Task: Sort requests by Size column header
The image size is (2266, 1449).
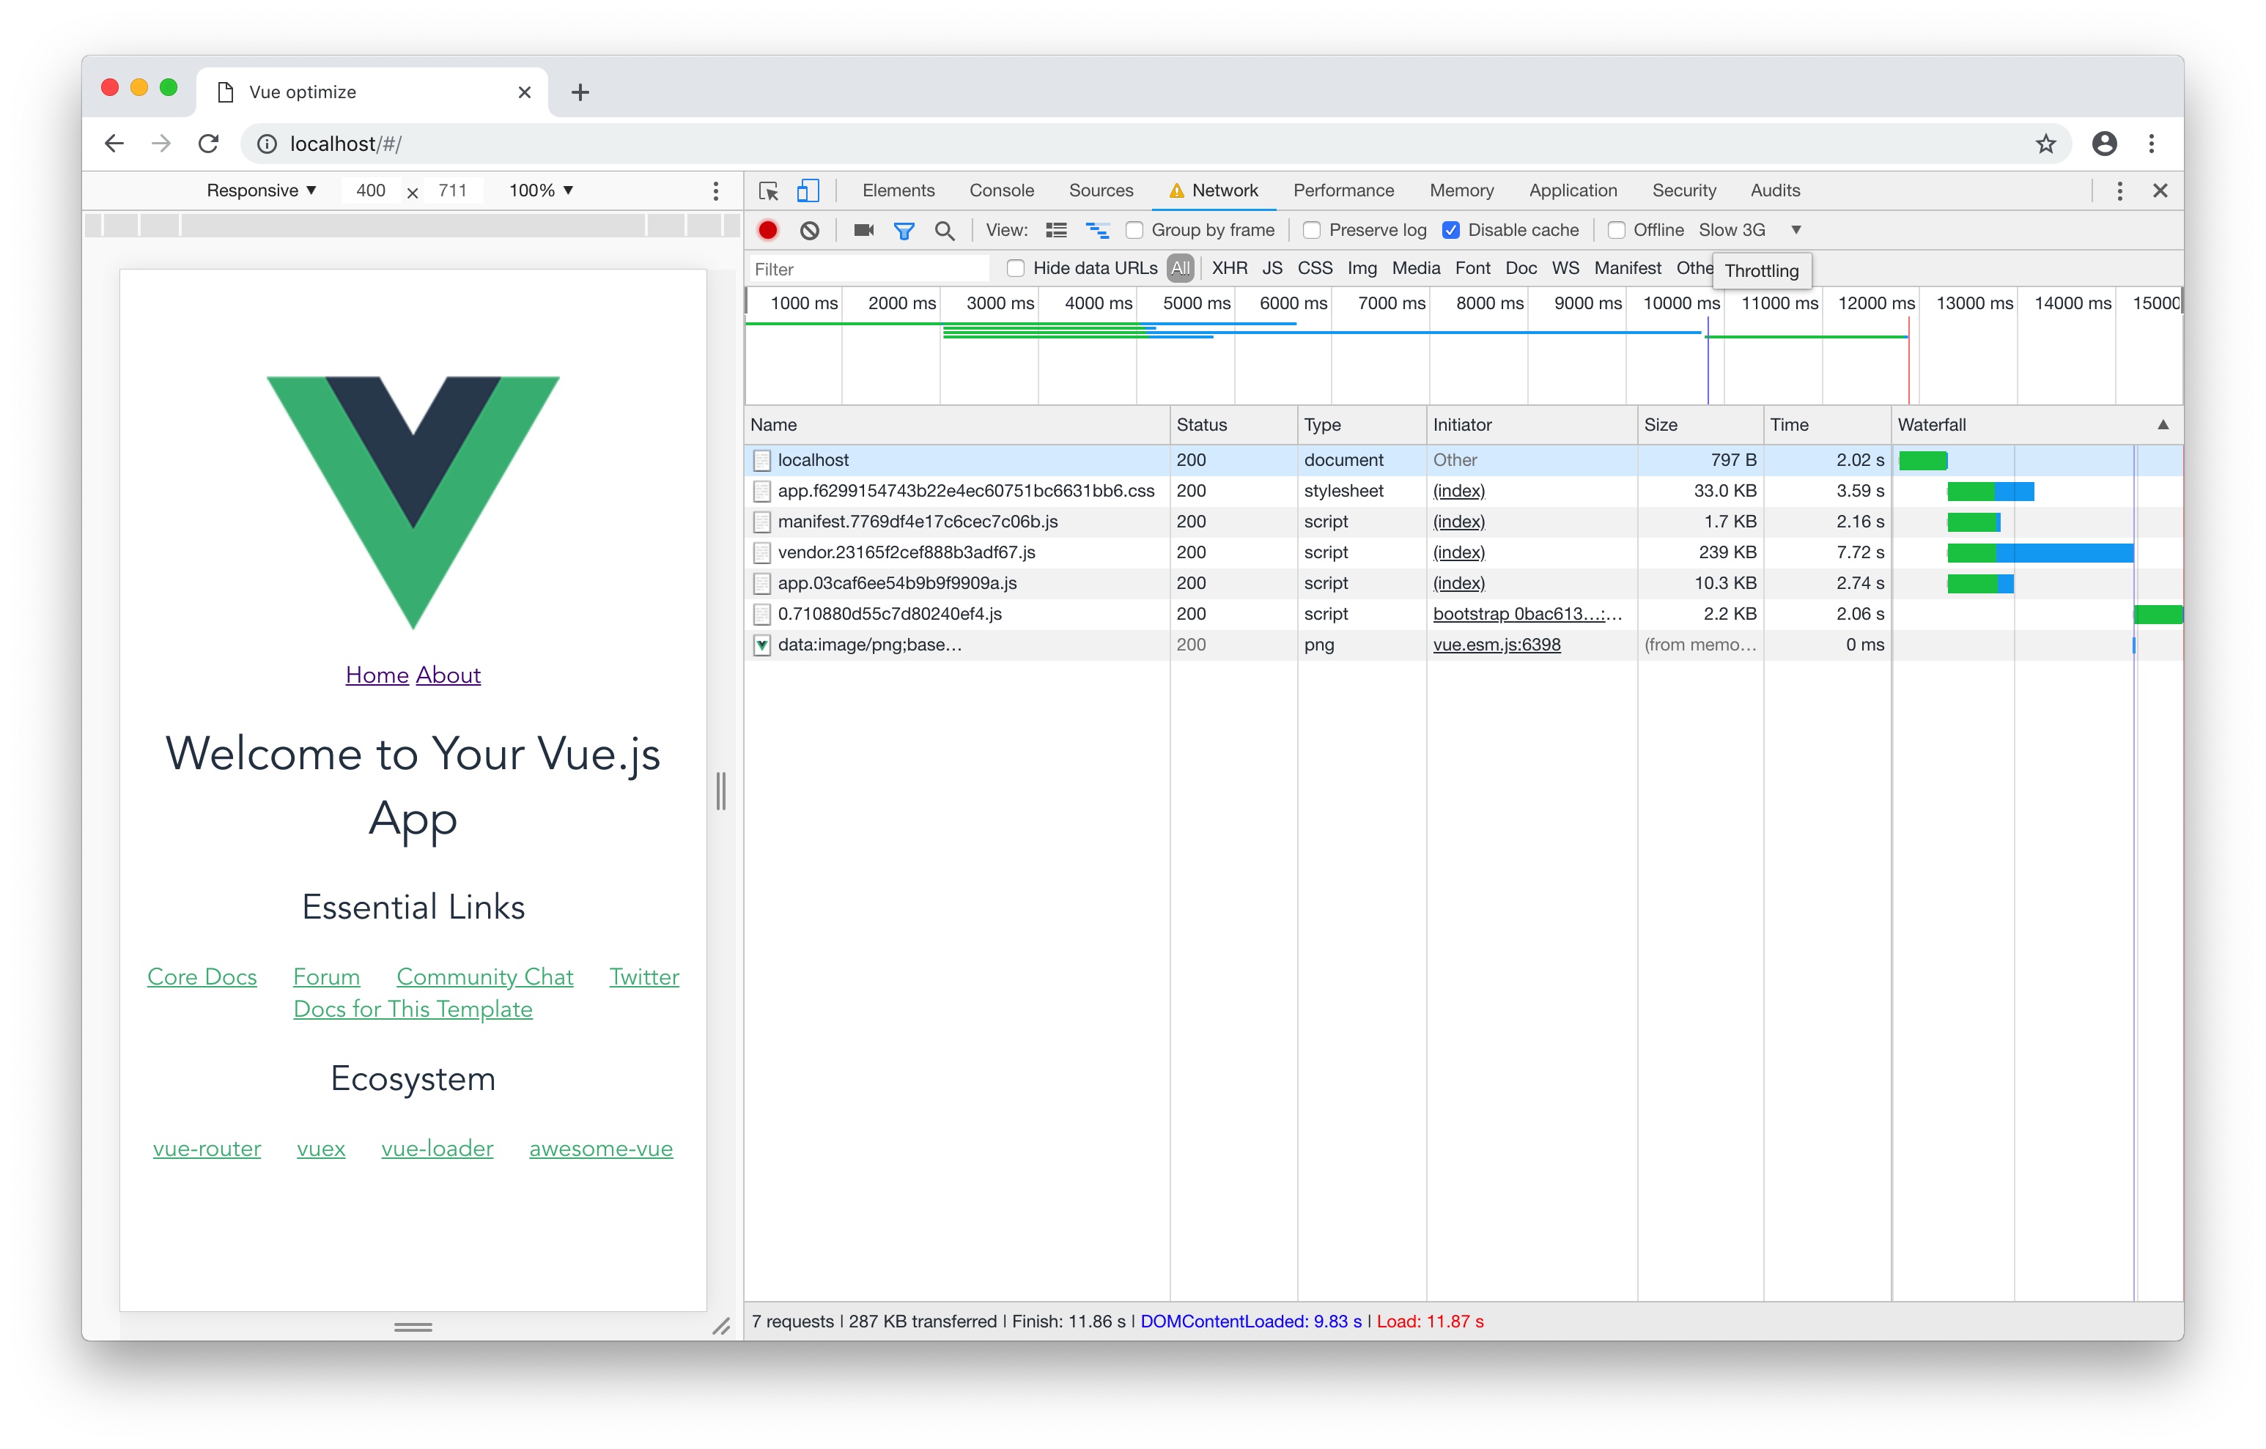Action: tap(1699, 426)
